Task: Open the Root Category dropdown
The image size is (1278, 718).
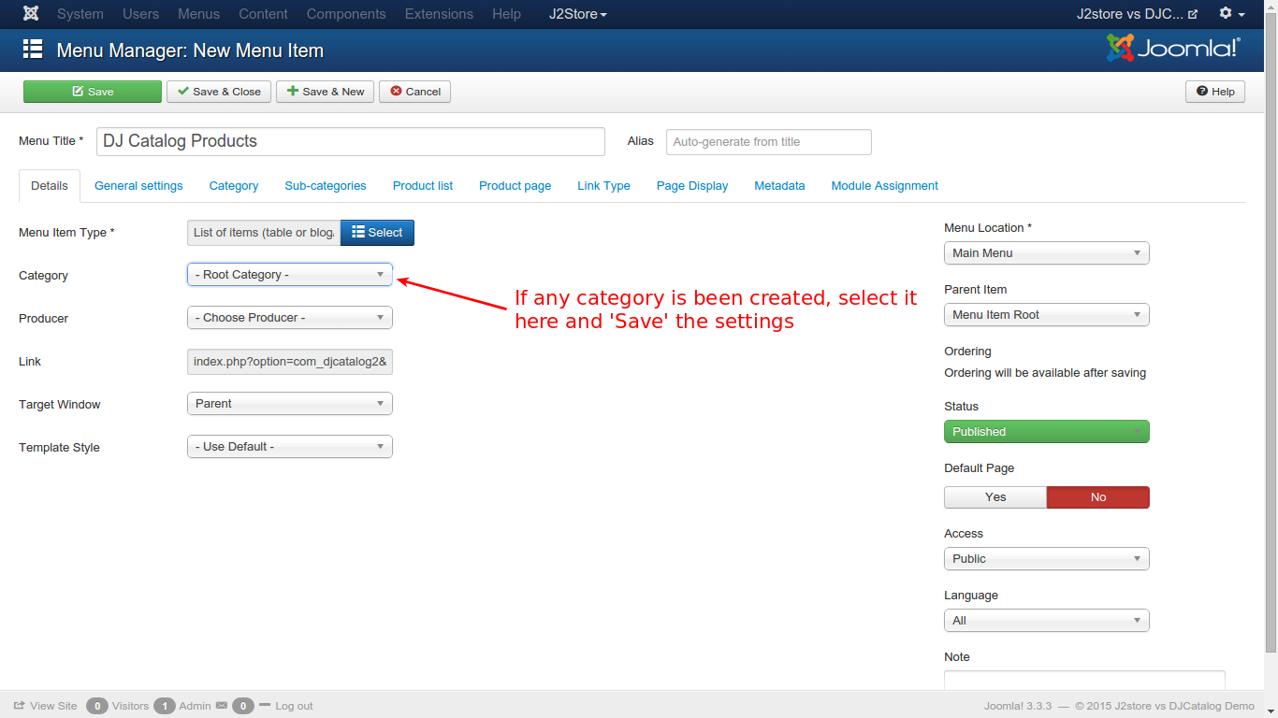Action: 290,275
